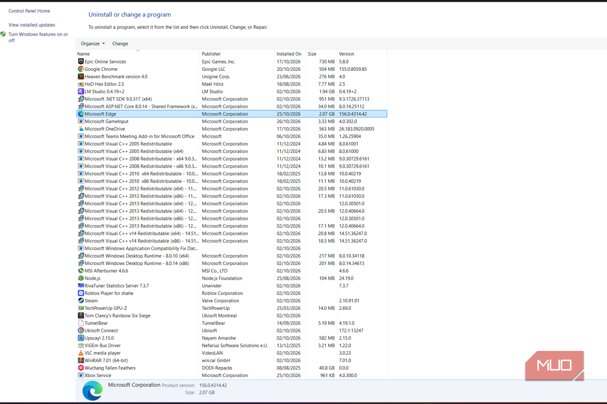Sort by Installed On column header

290,54
